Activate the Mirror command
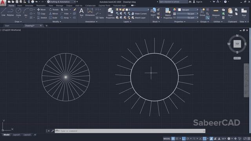The height and width of the screenshot is (141, 251). click(x=54, y=14)
